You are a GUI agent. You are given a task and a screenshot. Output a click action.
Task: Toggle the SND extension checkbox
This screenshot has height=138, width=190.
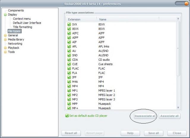tap(69, 55)
